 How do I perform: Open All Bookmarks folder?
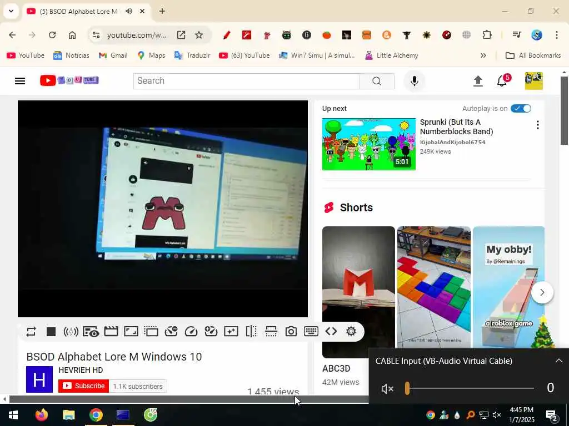pyautogui.click(x=533, y=55)
